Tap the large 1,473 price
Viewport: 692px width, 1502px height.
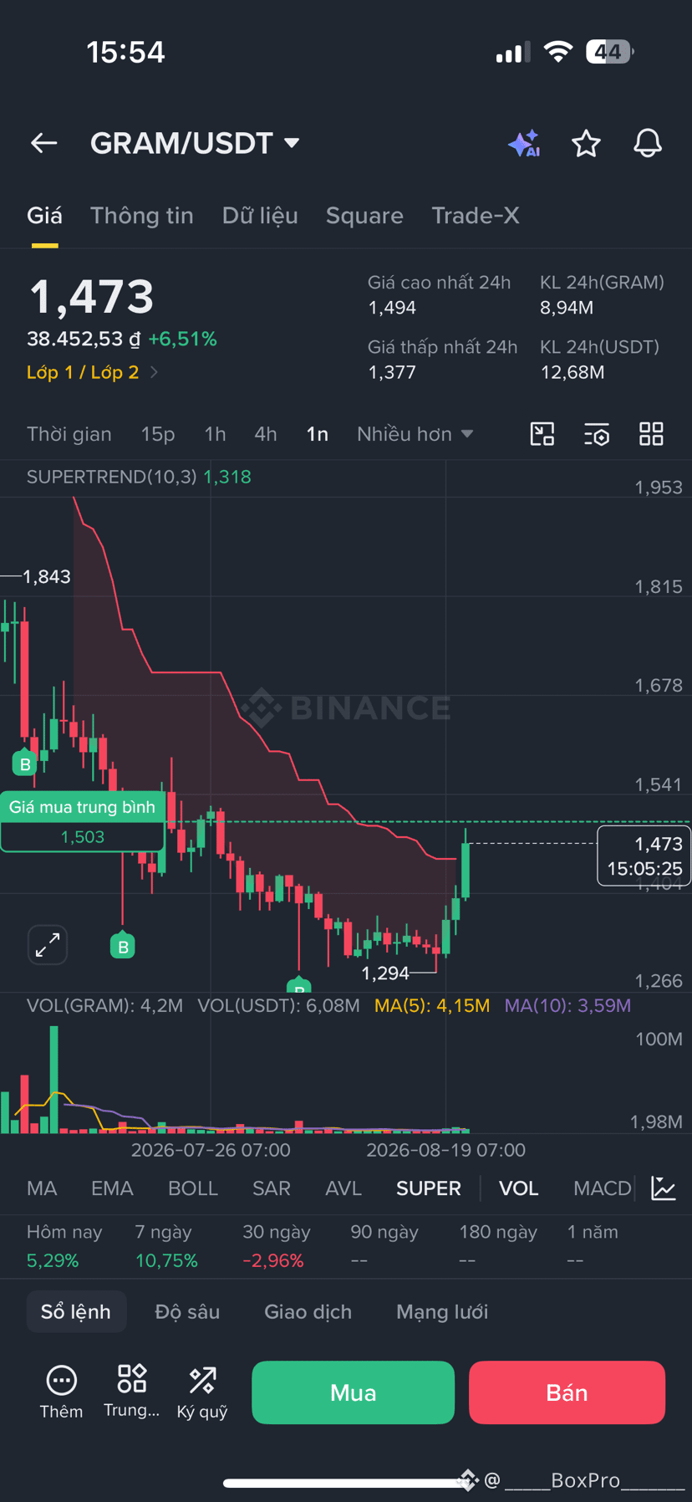[92, 297]
